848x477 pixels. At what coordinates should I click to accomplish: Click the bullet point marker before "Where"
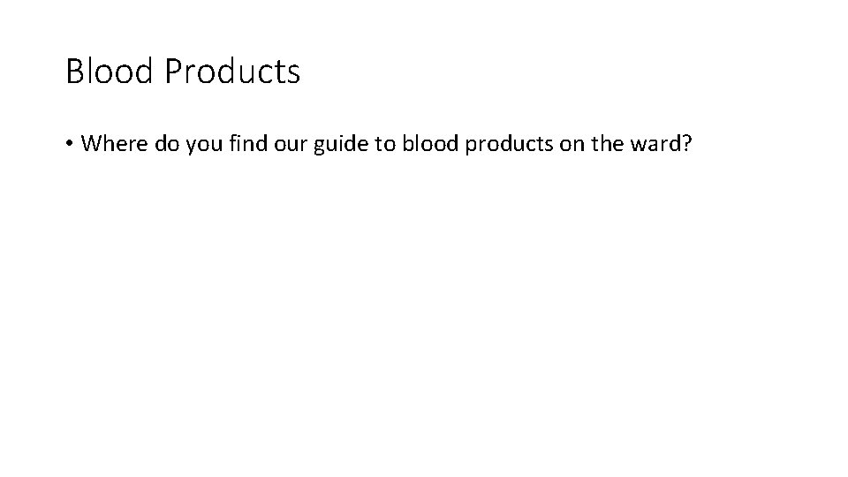click(69, 144)
